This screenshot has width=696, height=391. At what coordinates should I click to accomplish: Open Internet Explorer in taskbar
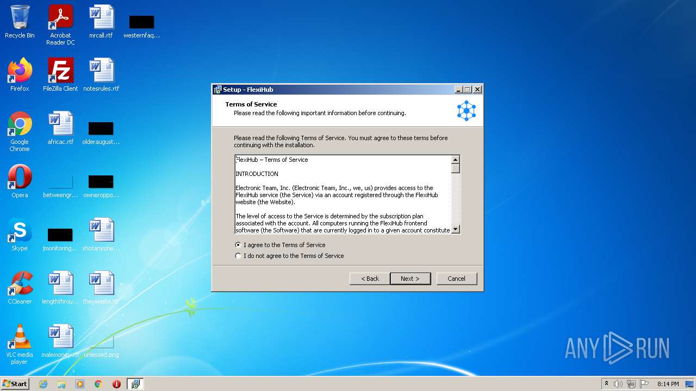pyautogui.click(x=43, y=384)
